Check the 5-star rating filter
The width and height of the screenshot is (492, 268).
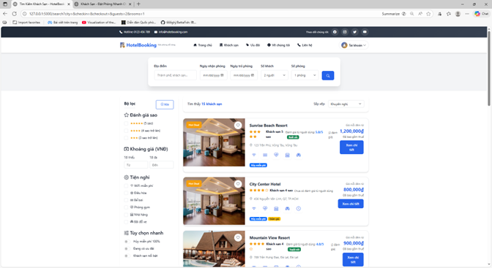pyautogui.click(x=126, y=123)
